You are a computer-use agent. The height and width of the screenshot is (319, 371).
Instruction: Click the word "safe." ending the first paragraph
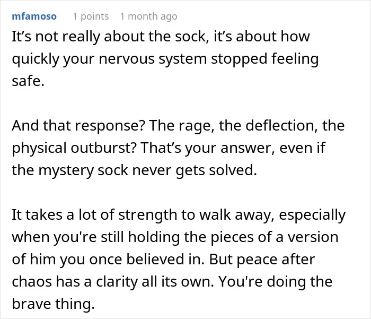point(28,81)
